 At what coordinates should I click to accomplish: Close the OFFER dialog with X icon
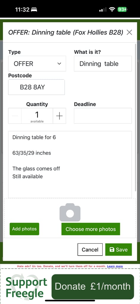click(129, 32)
